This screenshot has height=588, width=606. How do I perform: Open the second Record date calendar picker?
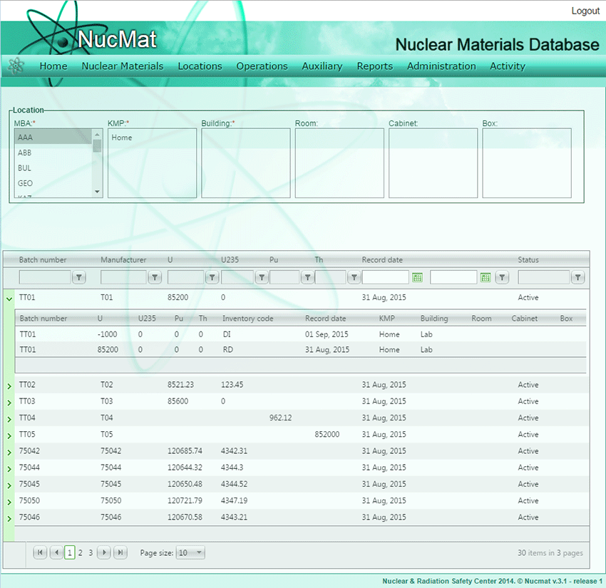(x=486, y=278)
